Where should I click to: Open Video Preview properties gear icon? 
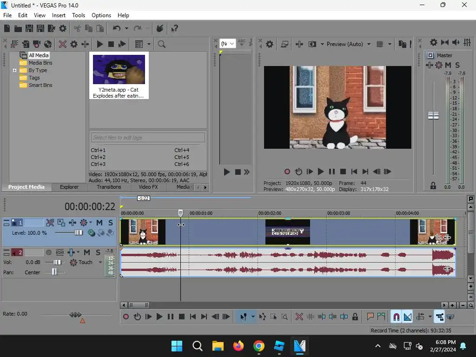tap(269, 44)
